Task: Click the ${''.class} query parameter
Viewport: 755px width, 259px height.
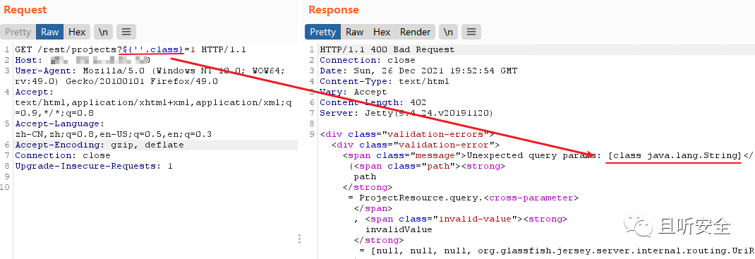Action: tap(153, 49)
